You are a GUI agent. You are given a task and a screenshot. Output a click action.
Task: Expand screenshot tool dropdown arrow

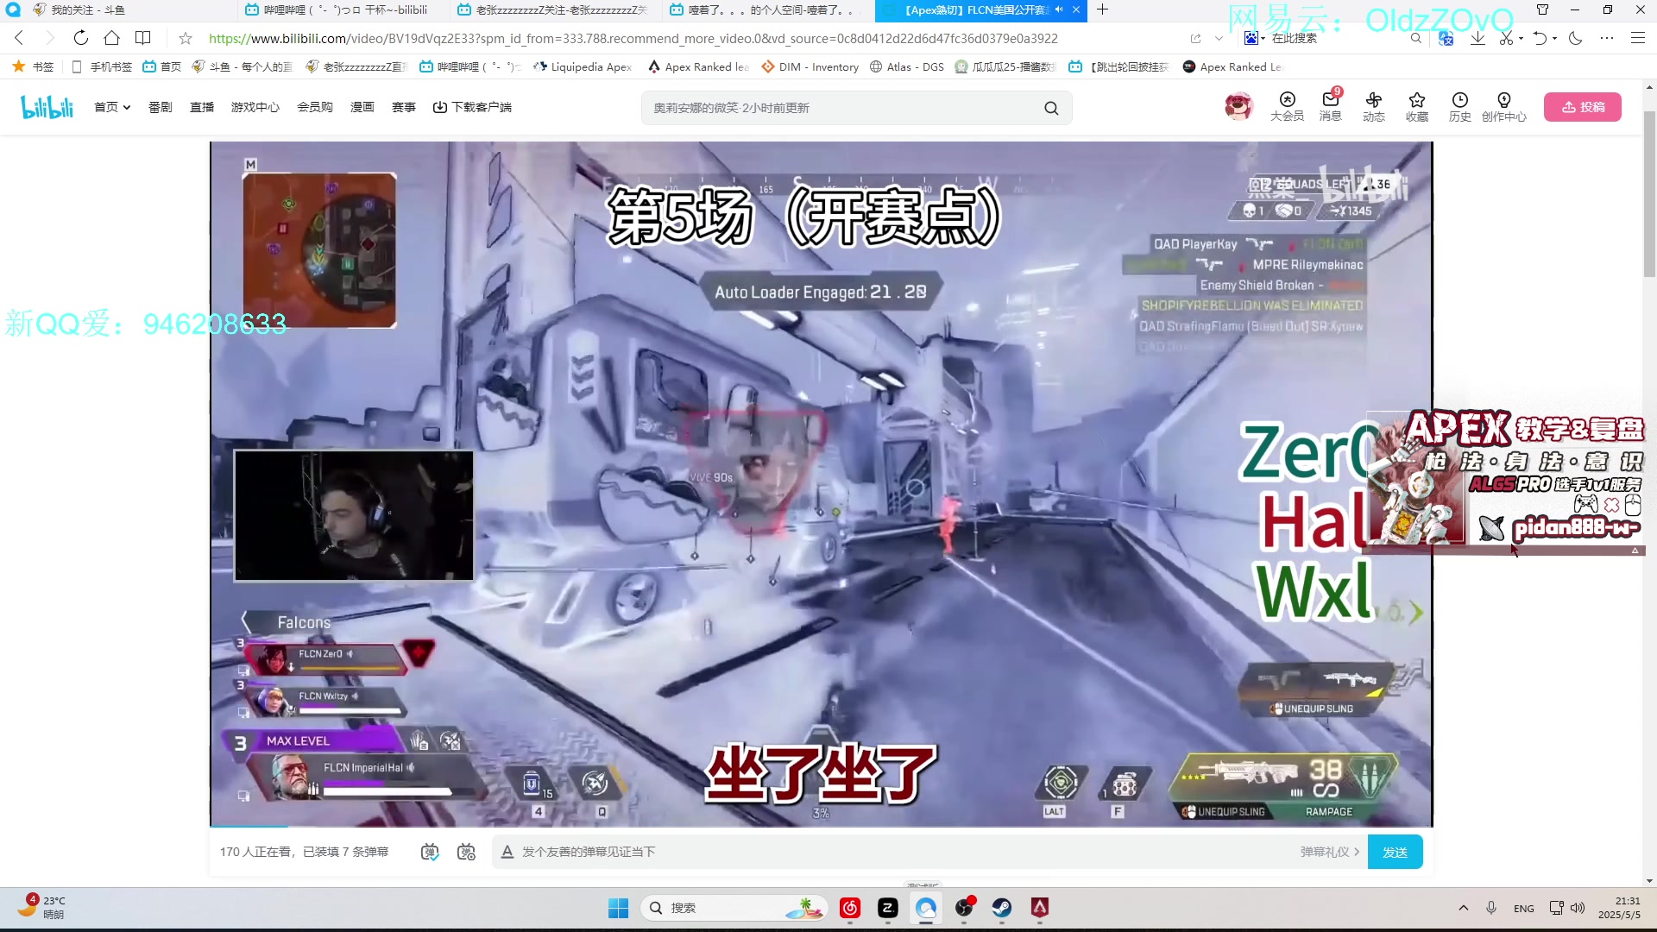[x=1521, y=38]
